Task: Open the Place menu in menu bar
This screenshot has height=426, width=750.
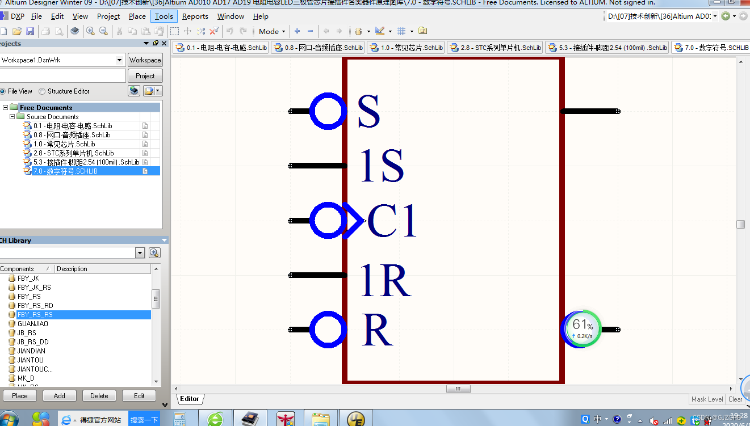Action: click(x=137, y=16)
